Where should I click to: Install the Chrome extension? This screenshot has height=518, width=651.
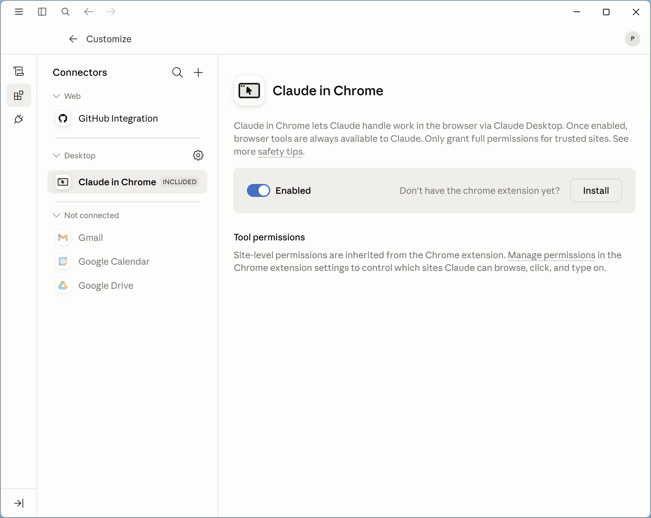point(596,190)
